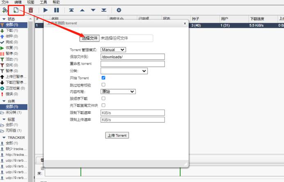Open the Torrent 管理模式 Manual dropdown
The width and height of the screenshot is (284, 182).
113,50
